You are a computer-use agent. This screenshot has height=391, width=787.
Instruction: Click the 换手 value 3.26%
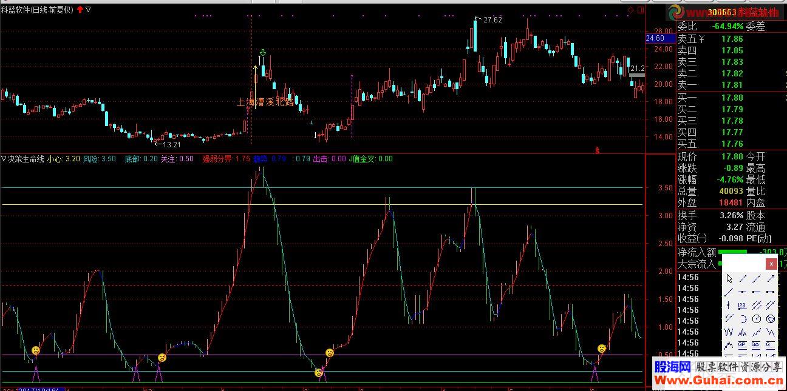pyautogui.click(x=732, y=215)
